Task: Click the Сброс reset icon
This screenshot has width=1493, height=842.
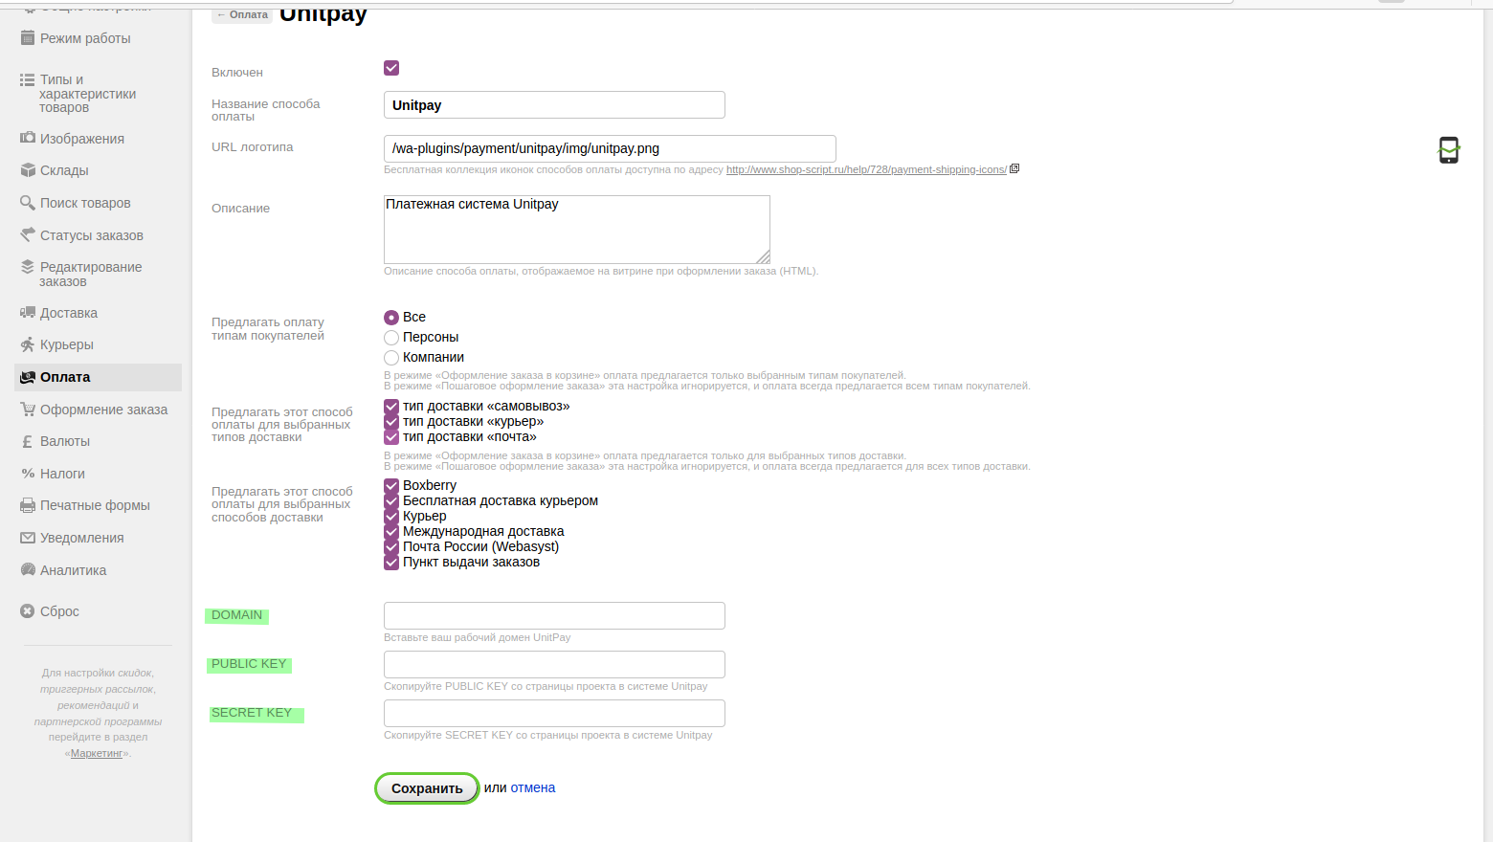Action: tap(28, 611)
